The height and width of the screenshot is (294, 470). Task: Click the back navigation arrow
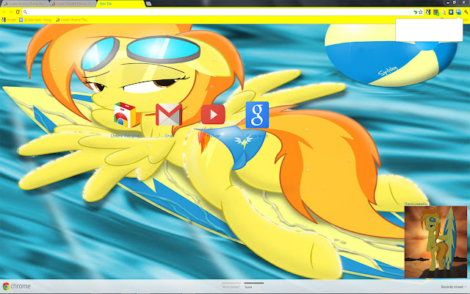(x=4, y=12)
